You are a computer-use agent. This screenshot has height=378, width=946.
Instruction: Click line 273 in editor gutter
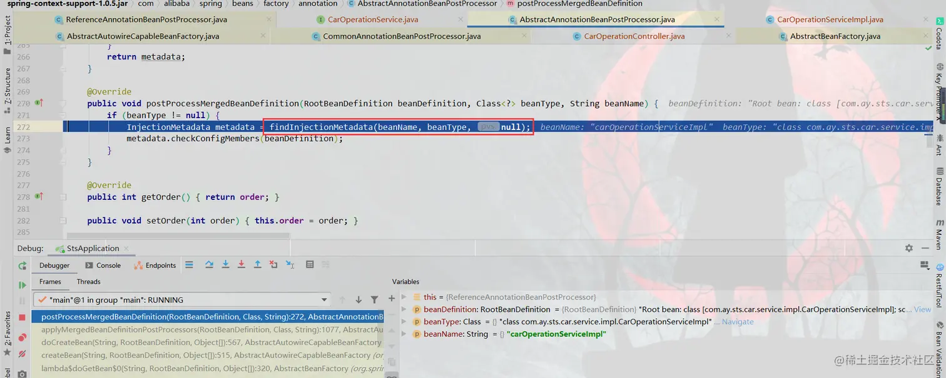coord(23,138)
